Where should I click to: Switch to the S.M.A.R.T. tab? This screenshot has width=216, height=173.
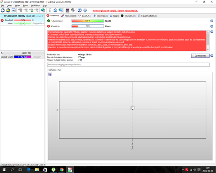point(85,16)
